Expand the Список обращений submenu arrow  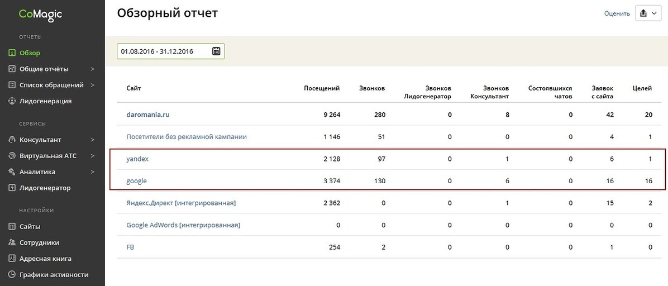coord(93,85)
